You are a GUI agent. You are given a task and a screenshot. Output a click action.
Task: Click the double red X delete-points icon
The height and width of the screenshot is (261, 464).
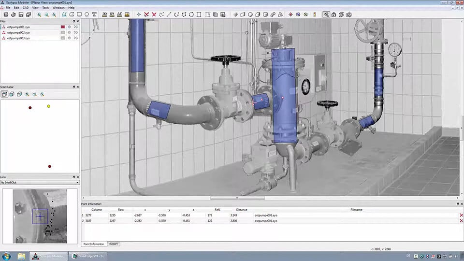146,14
